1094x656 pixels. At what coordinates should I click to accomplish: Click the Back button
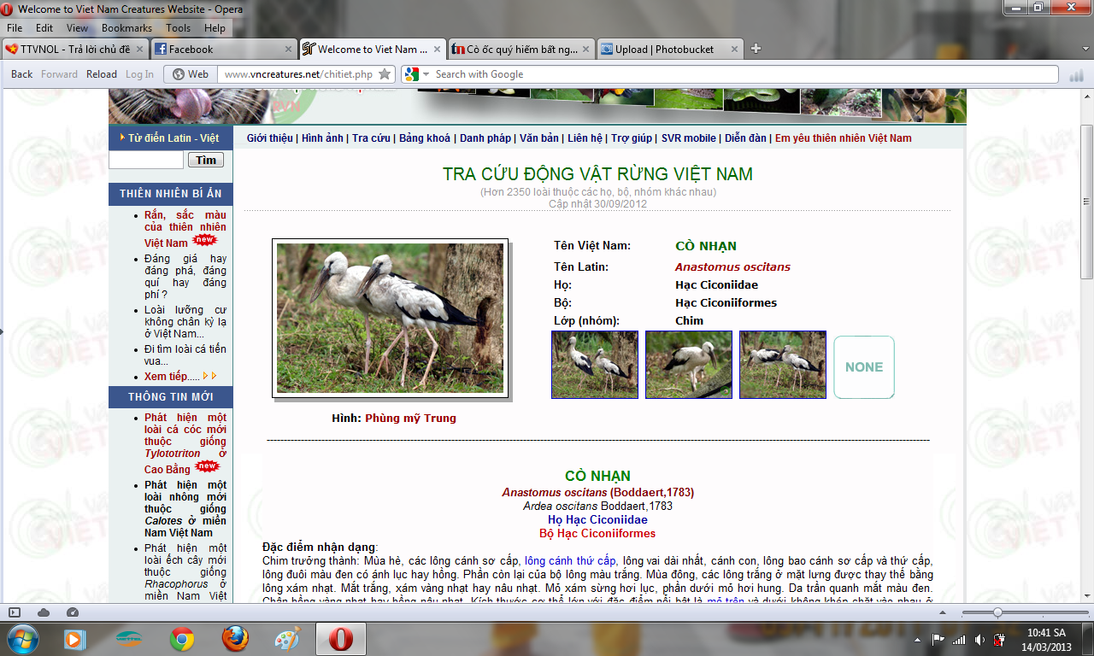pyautogui.click(x=22, y=74)
